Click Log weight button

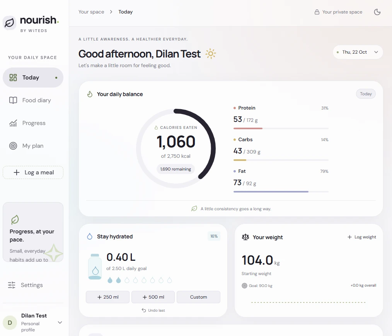pos(362,237)
